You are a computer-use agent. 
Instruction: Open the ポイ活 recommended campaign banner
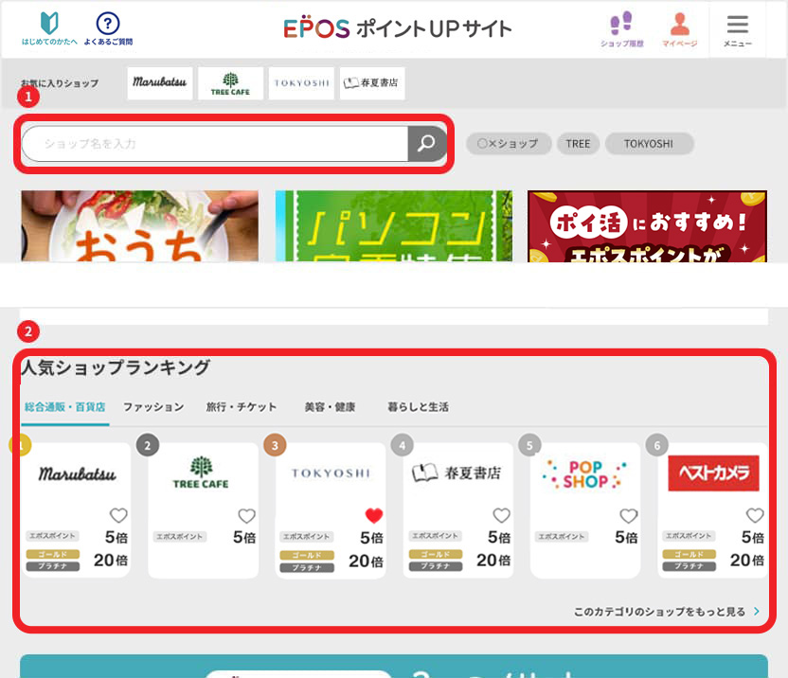tap(646, 227)
